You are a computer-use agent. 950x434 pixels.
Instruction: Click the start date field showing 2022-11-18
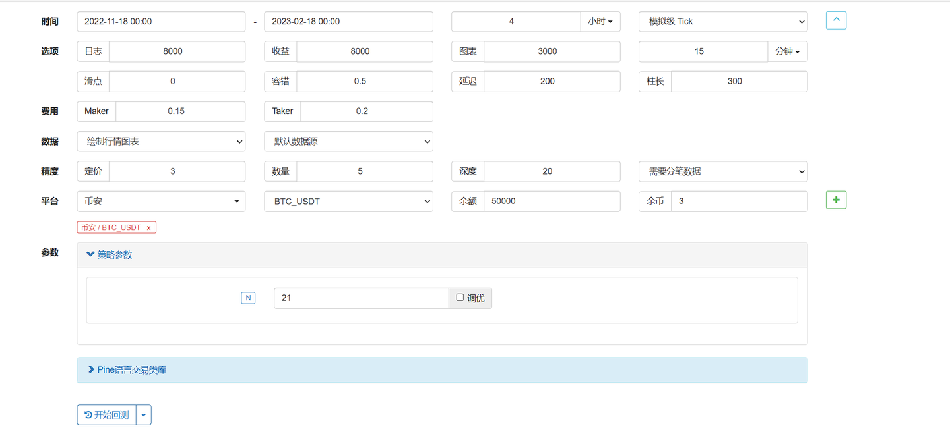(x=161, y=21)
